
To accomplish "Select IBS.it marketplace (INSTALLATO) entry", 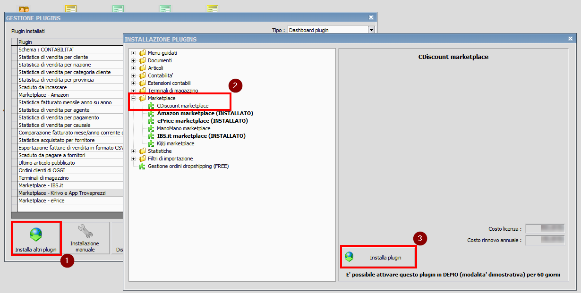I will (x=201, y=136).
